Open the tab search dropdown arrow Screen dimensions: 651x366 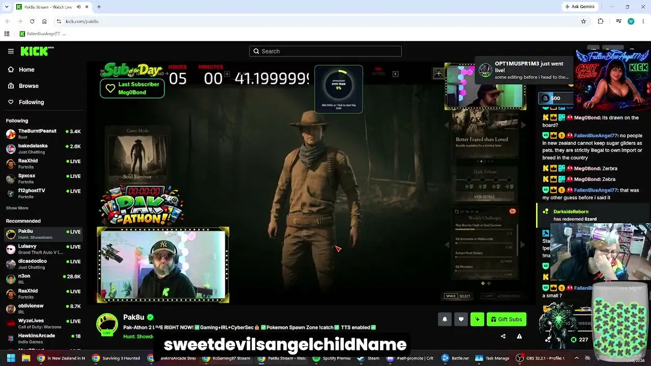coord(7,7)
